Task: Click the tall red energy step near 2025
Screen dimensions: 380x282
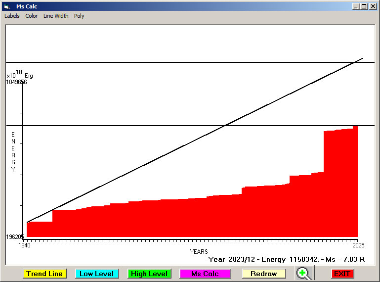Action: [340, 183]
